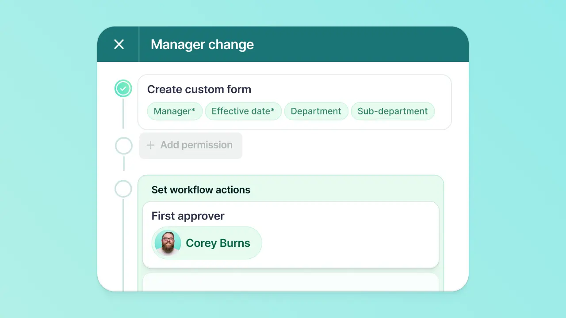The width and height of the screenshot is (566, 318).
Task: Click the circle marker for Set workflow actions
Action: pos(123,189)
